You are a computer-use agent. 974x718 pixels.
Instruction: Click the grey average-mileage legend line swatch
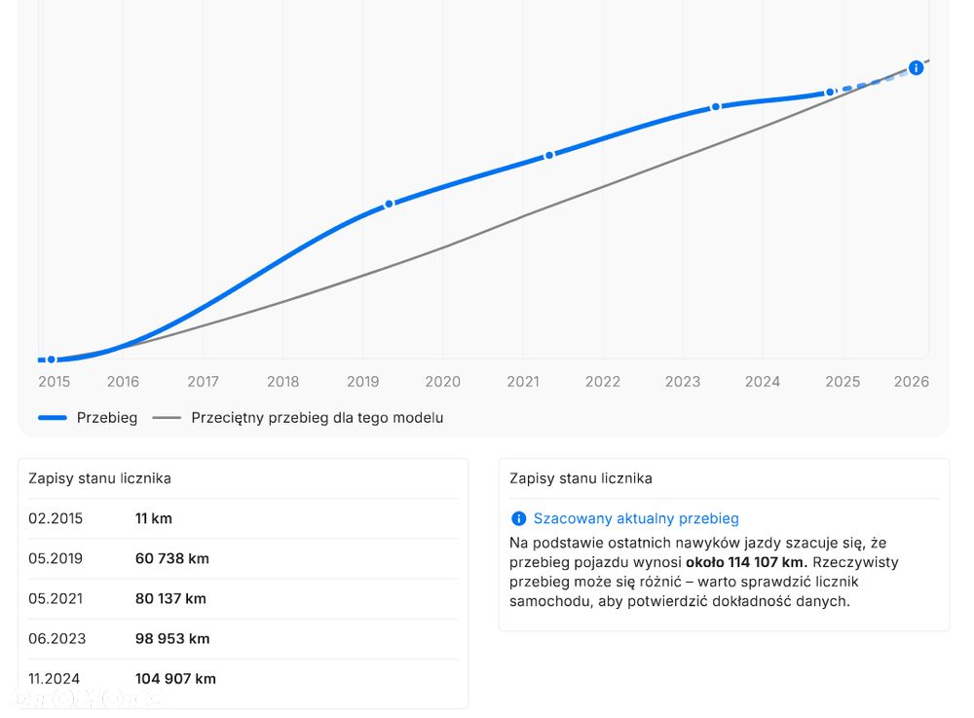tap(167, 418)
